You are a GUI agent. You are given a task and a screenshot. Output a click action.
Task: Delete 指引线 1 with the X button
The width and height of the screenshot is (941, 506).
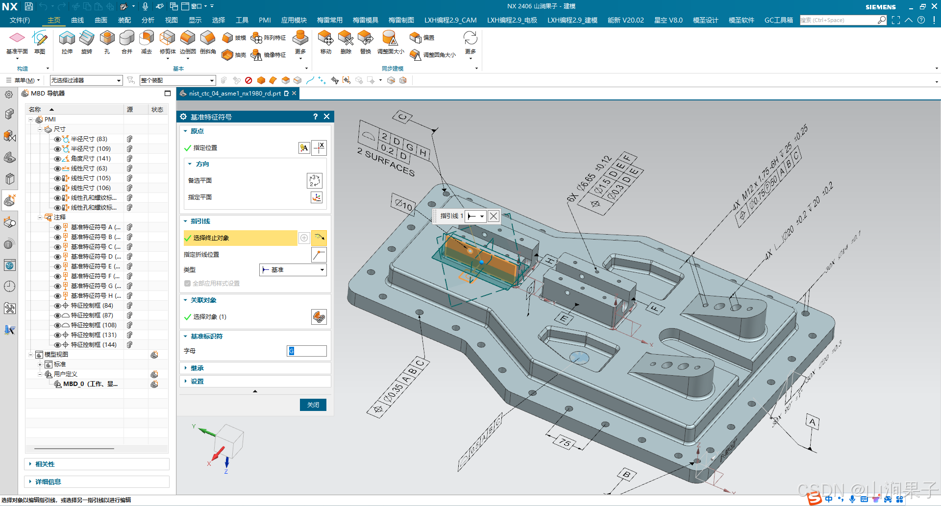tap(494, 216)
